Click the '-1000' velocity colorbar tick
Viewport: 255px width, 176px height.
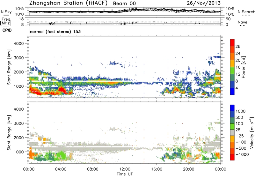pyautogui.click(x=242, y=154)
